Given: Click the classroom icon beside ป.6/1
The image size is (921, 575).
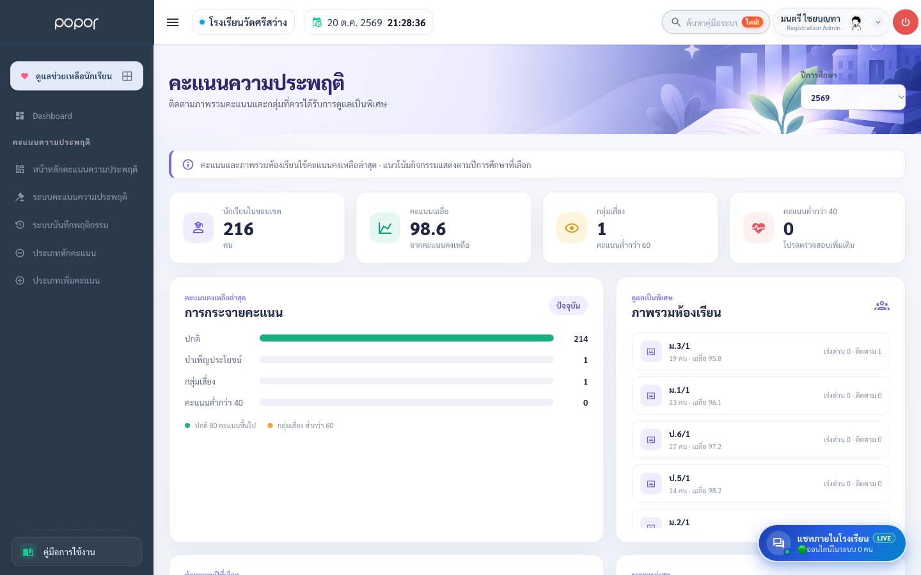Looking at the screenshot, I should click(x=651, y=440).
